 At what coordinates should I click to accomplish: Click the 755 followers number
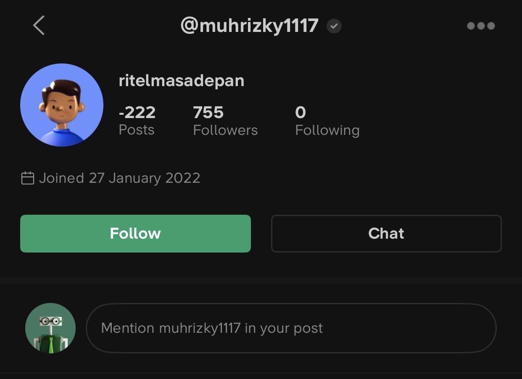[x=208, y=112]
